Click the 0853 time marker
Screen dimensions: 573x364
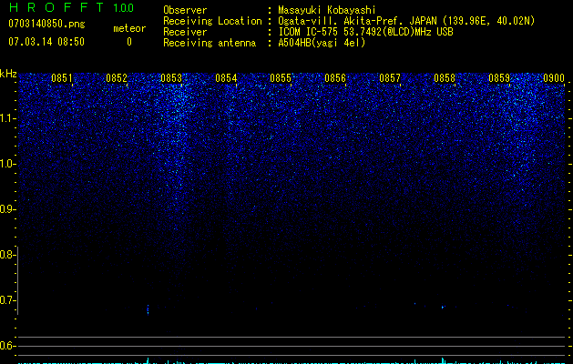tap(171, 78)
